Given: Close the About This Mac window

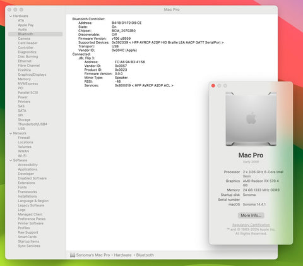Looking at the screenshot, I should (x=213, y=86).
